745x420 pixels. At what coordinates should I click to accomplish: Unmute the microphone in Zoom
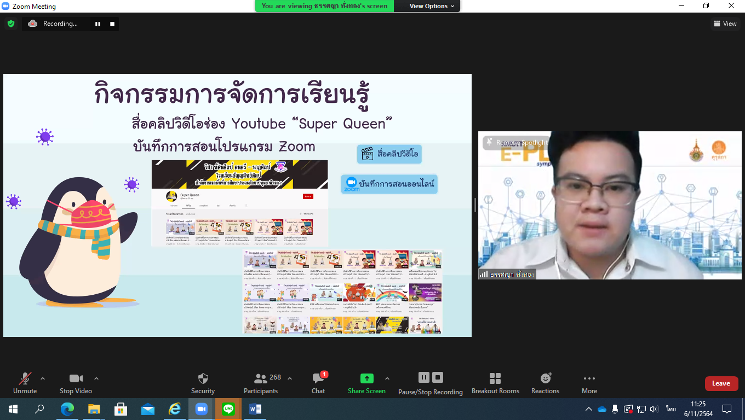pyautogui.click(x=25, y=383)
